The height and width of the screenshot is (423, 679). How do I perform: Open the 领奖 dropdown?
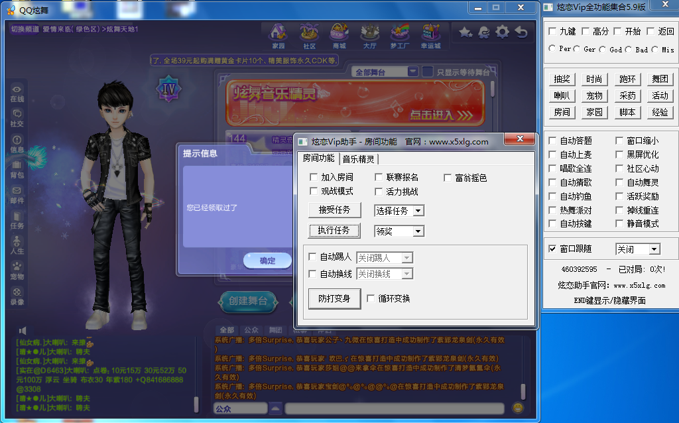coord(399,231)
